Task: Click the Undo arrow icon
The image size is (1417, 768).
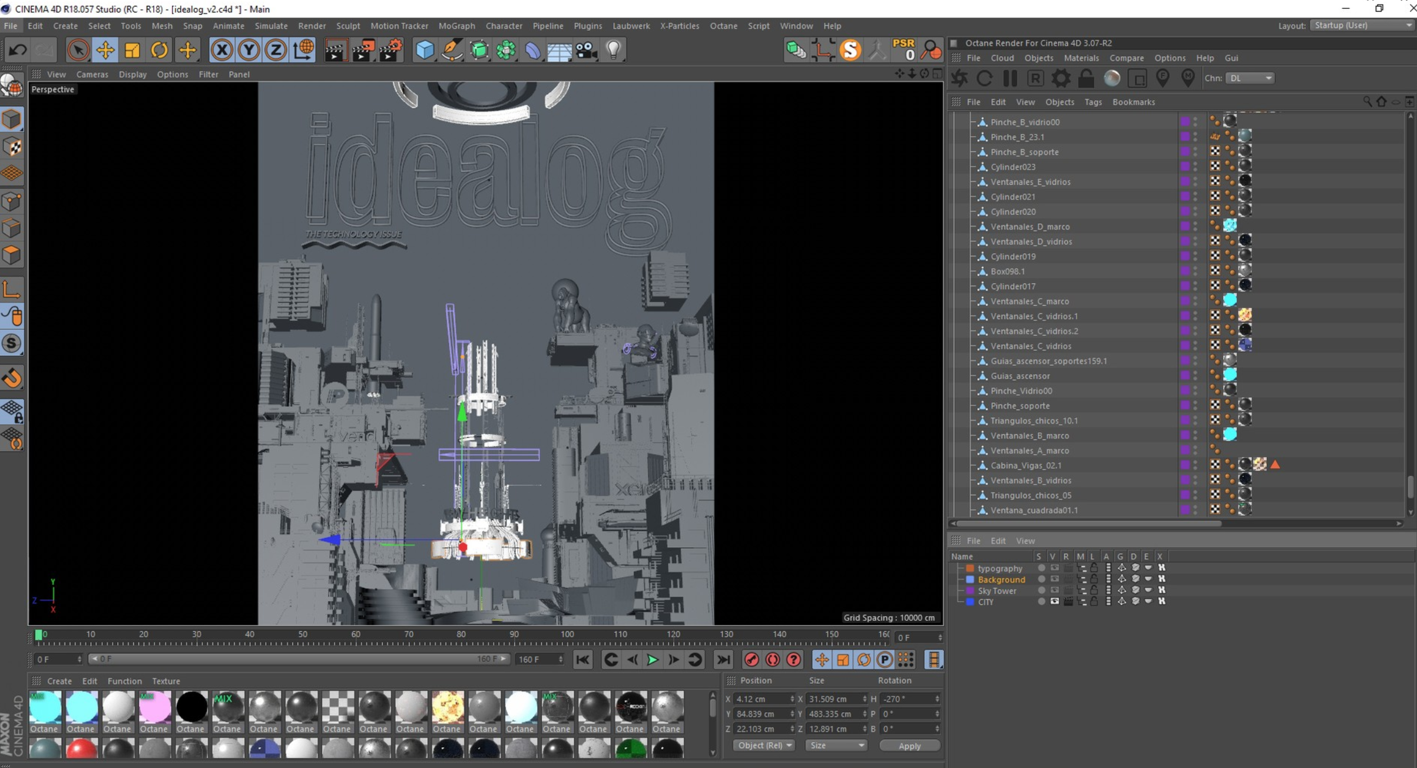Action: pos(18,50)
